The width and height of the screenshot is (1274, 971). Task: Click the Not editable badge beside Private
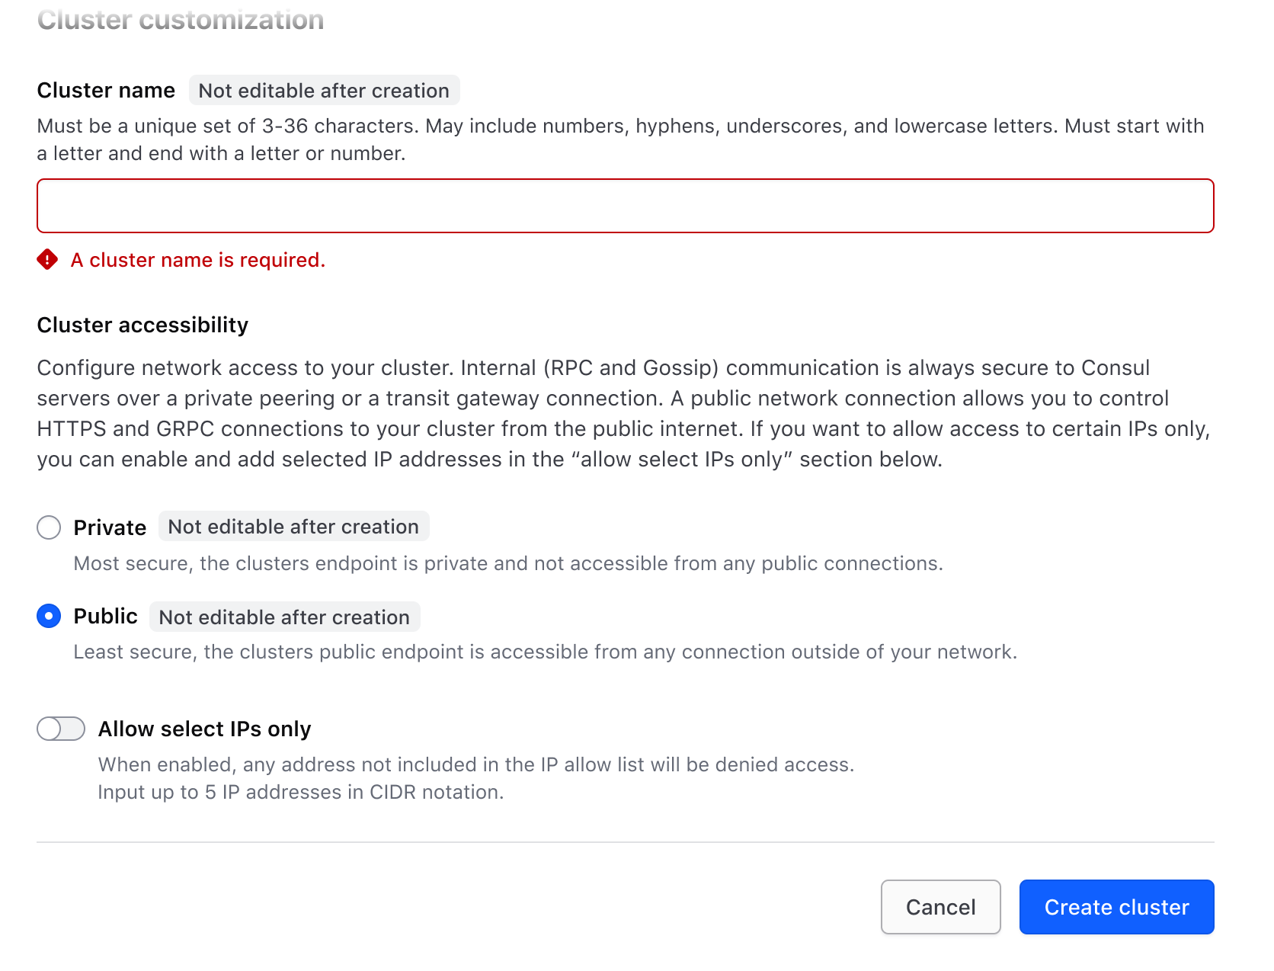click(293, 526)
